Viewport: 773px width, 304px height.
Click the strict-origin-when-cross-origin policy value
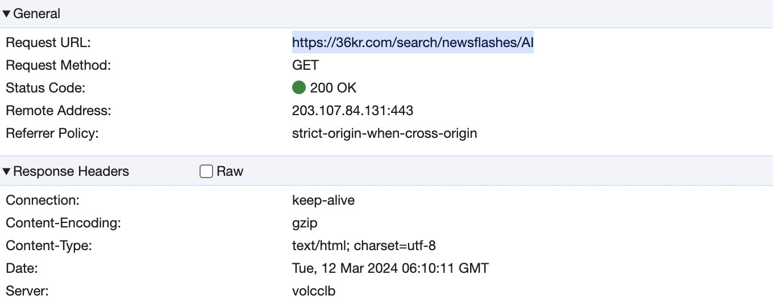click(x=384, y=133)
